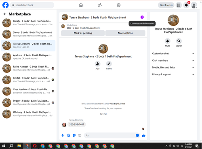The image size is (202, 149).
Task: Expand the Chat members section
Action: click(x=173, y=60)
